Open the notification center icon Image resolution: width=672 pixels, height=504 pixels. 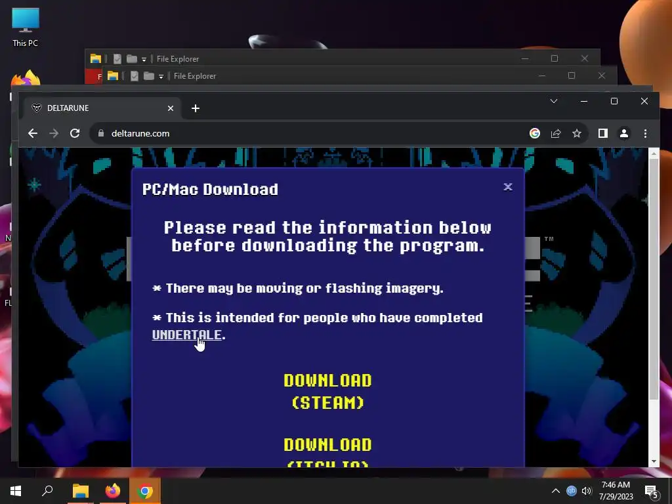tap(652, 492)
